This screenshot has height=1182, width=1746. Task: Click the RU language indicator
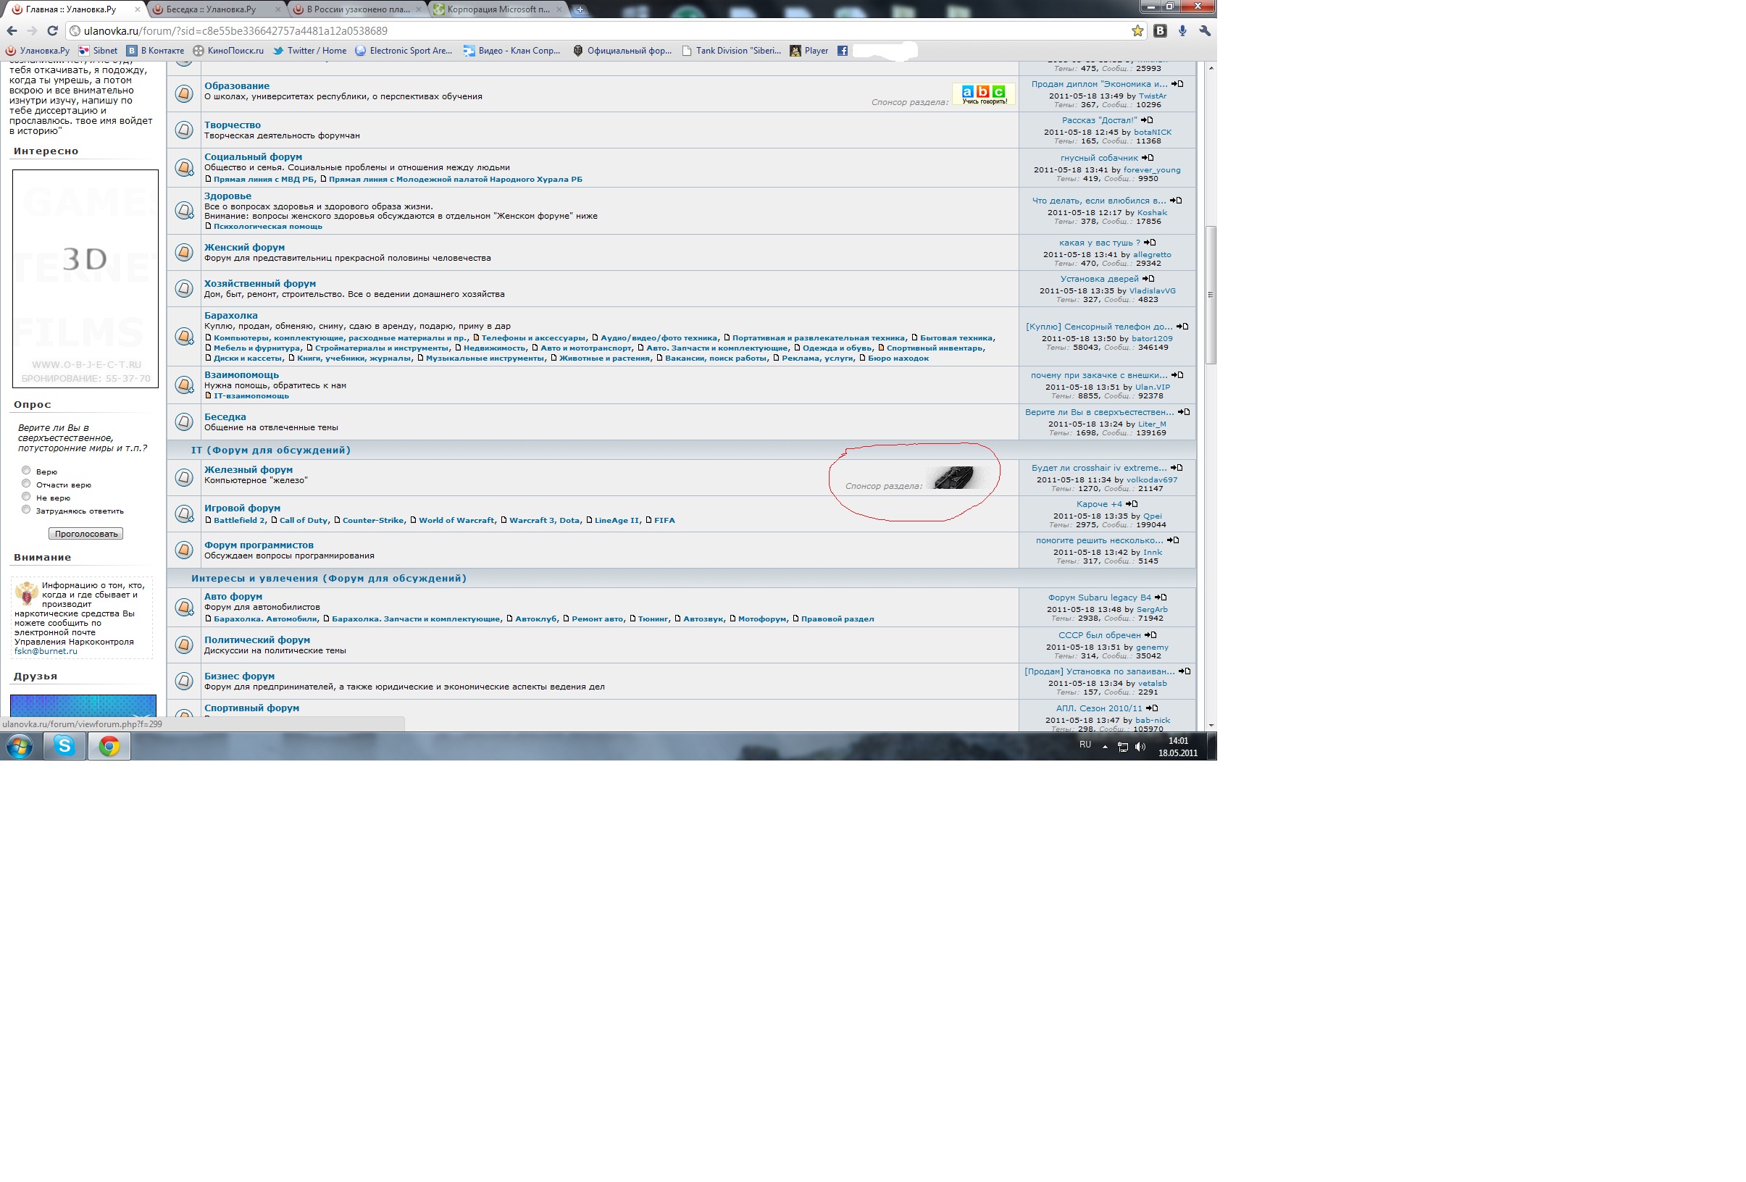1084,745
